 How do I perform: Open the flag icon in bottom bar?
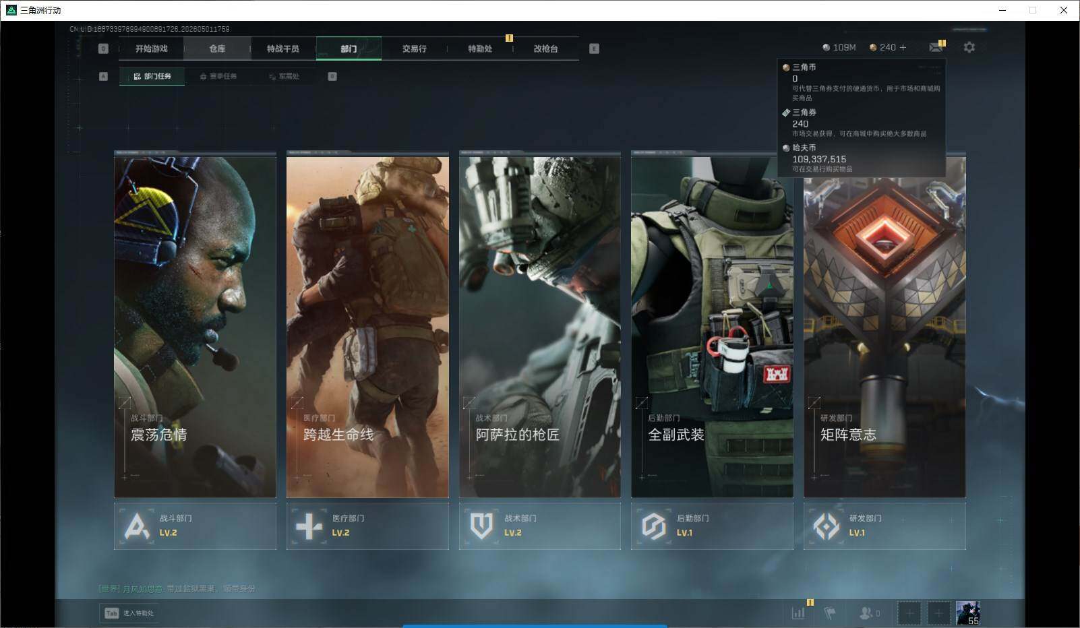pos(830,613)
